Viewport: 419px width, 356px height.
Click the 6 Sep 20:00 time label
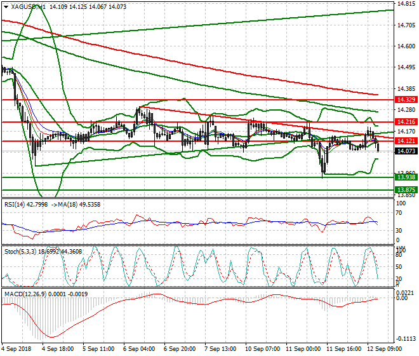[180, 349]
